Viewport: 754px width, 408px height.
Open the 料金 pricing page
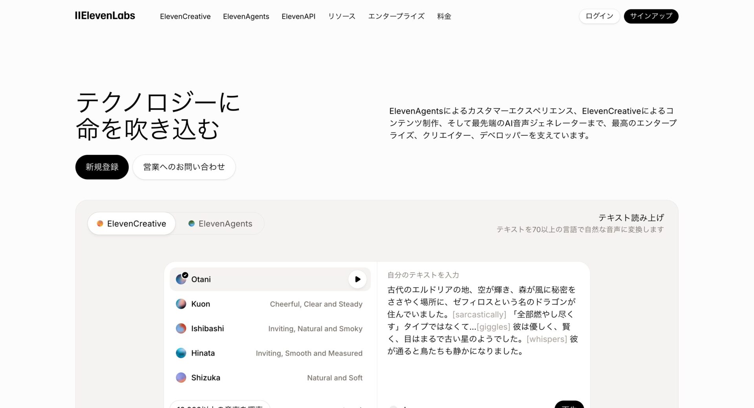[443, 16]
